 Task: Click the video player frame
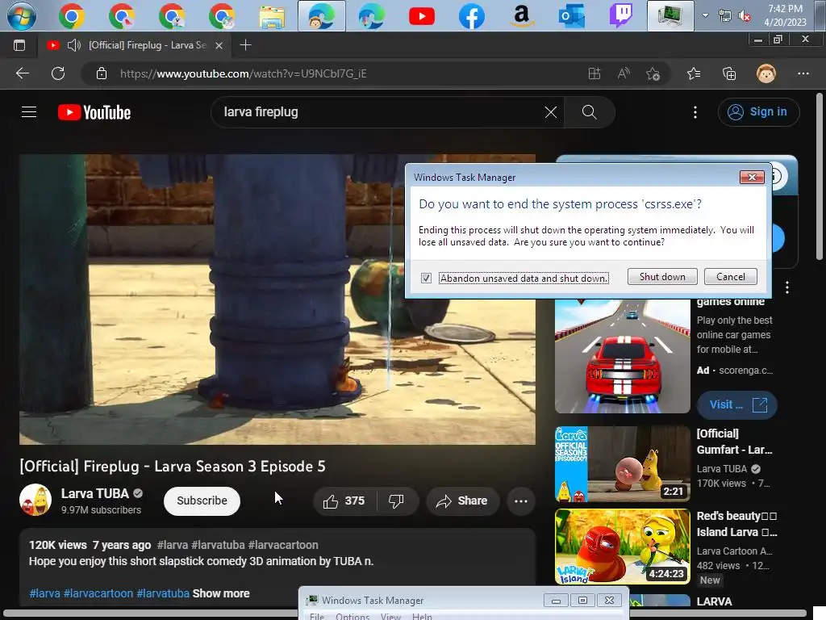pyautogui.click(x=277, y=300)
